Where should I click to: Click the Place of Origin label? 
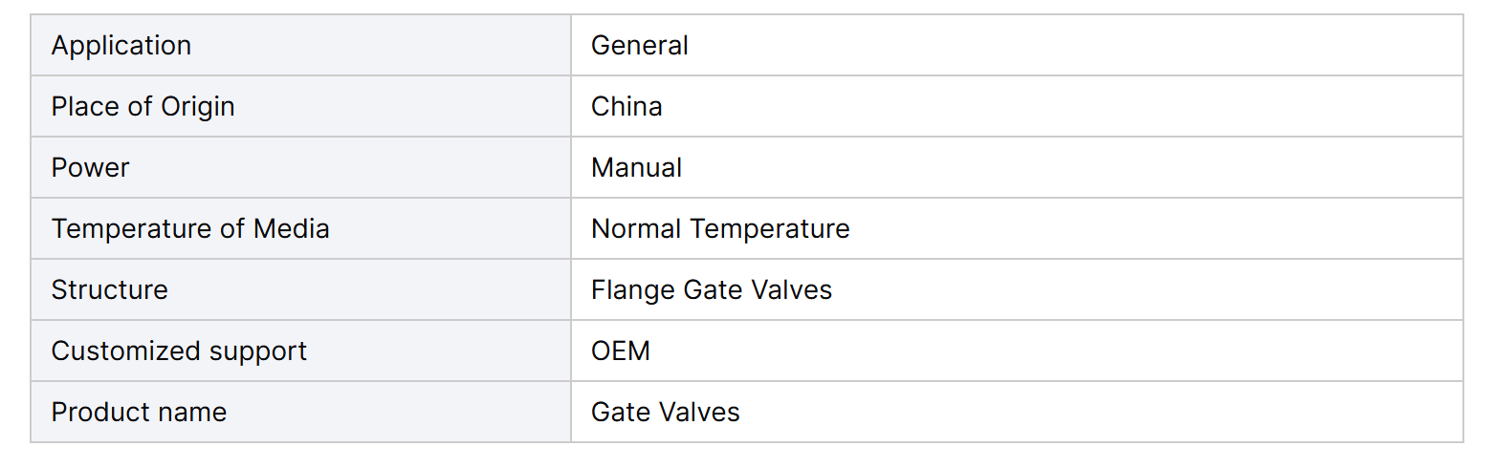[143, 107]
